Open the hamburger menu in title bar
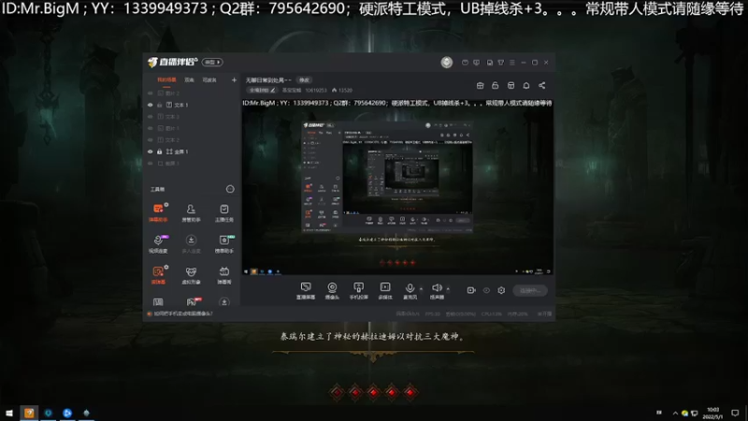This screenshot has height=421, width=748. point(511,63)
